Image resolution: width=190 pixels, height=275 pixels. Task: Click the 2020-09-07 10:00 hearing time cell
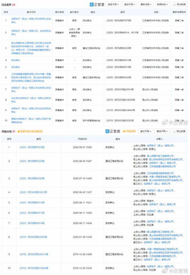[x=82, y=147]
